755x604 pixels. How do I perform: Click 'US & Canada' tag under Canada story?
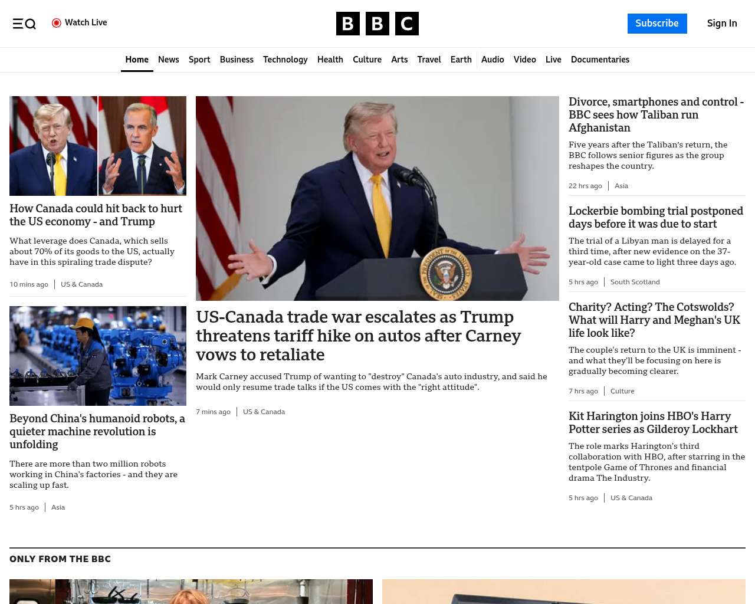(x=81, y=284)
